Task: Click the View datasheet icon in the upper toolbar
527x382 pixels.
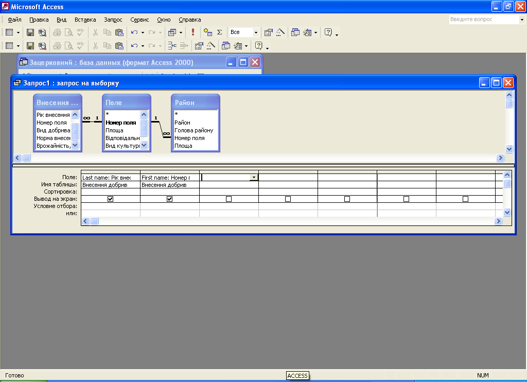Action: click(x=9, y=32)
